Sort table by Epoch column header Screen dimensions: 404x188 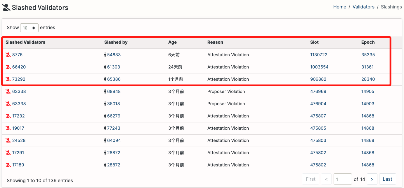pyautogui.click(x=368, y=42)
